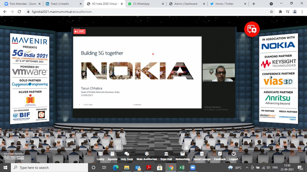Image resolution: width=307 pixels, height=172 pixels.
Task: Go forward in browser history
Action: 12,12
